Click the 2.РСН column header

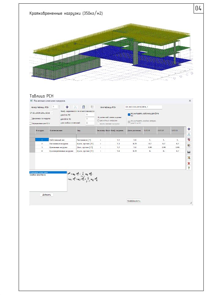pyautogui.click(x=164, y=130)
